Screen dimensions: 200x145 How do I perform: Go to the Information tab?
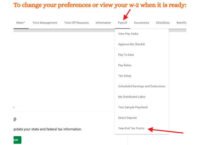pos(103,23)
